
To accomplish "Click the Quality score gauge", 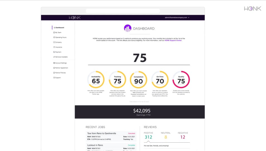I will click(x=181, y=79).
